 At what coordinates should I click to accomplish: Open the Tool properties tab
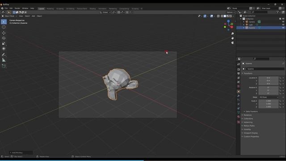[x=239, y=64]
